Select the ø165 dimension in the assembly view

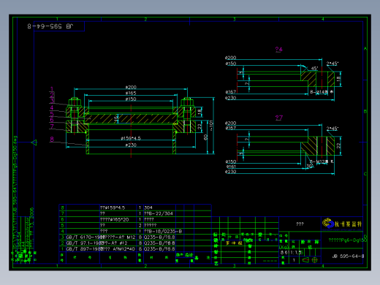pos(131,93)
